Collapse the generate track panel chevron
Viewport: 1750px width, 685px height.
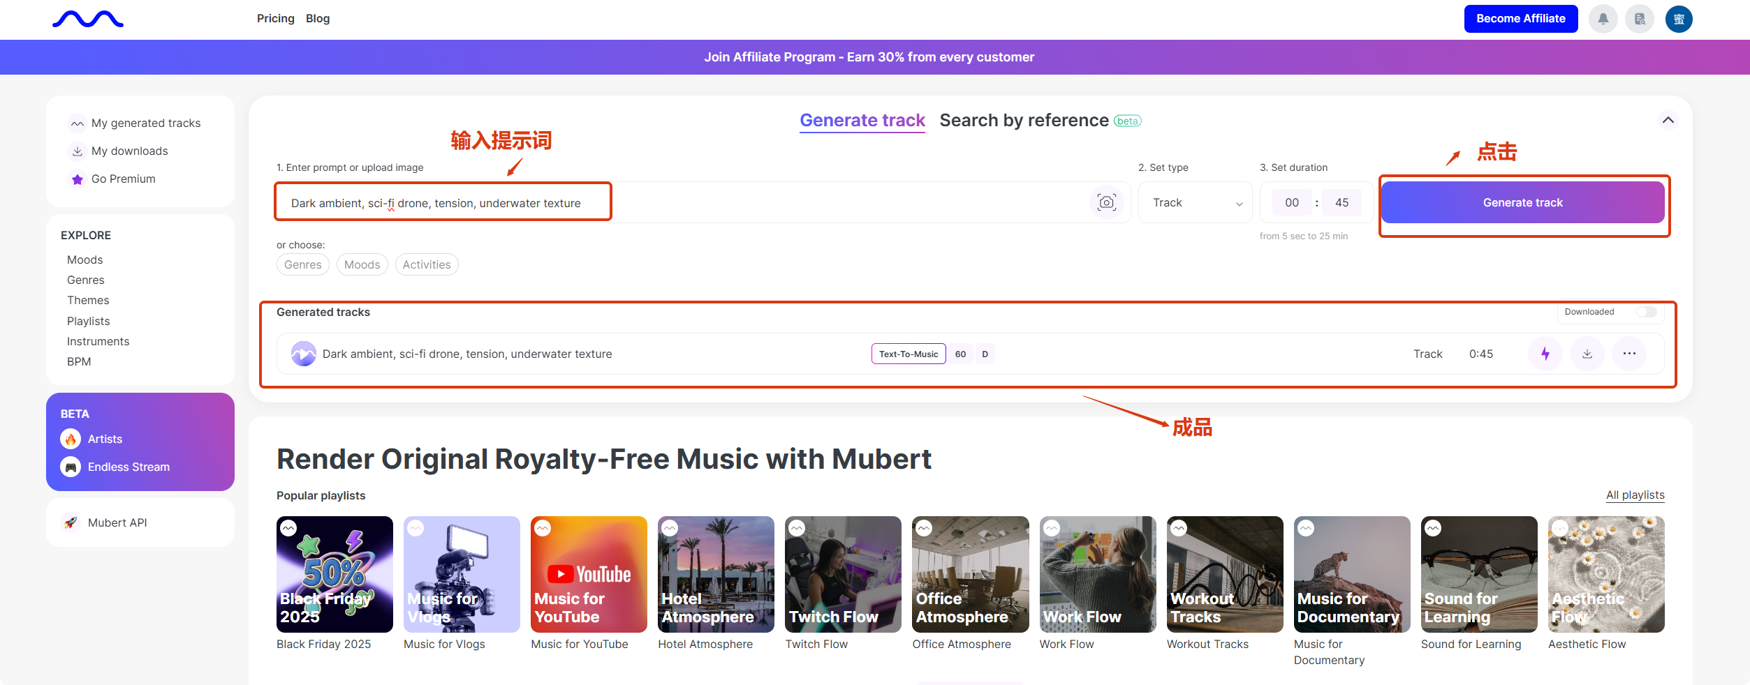pyautogui.click(x=1668, y=120)
